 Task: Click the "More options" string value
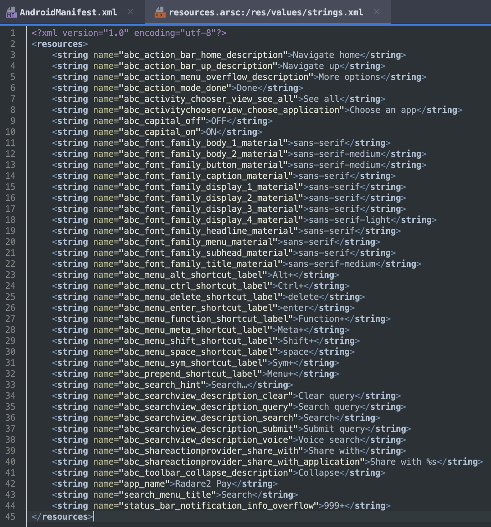[350, 77]
